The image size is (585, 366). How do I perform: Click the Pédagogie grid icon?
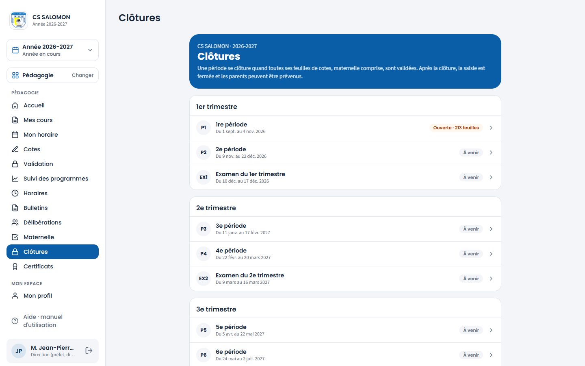15,75
